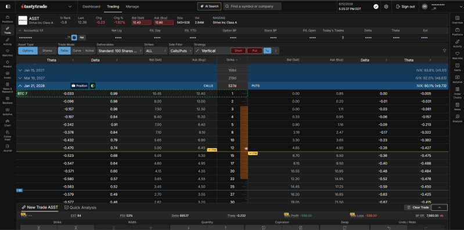This screenshot has width=464, height=230.
Task: Open the Strikes ALL dropdown
Action: [x=156, y=51]
